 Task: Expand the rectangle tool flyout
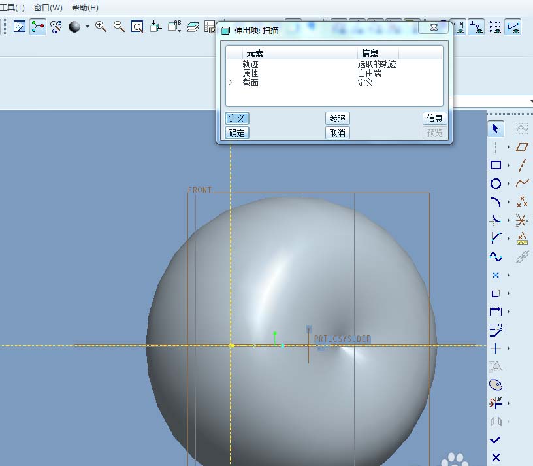(x=509, y=165)
